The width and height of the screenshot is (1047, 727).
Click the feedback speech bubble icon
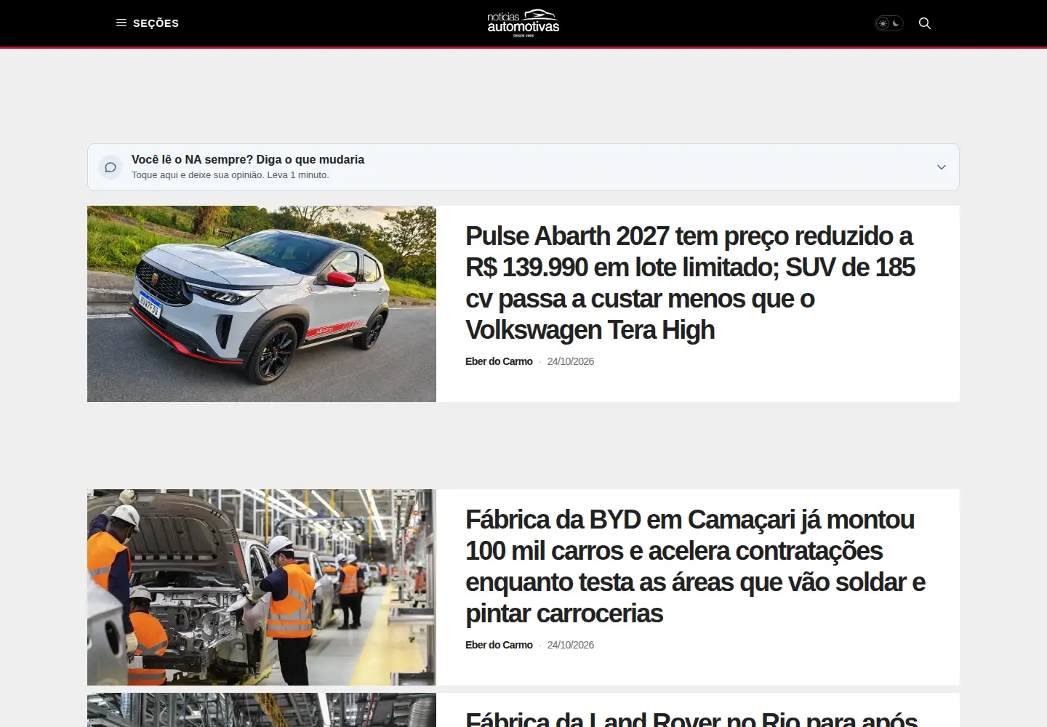[x=111, y=167]
